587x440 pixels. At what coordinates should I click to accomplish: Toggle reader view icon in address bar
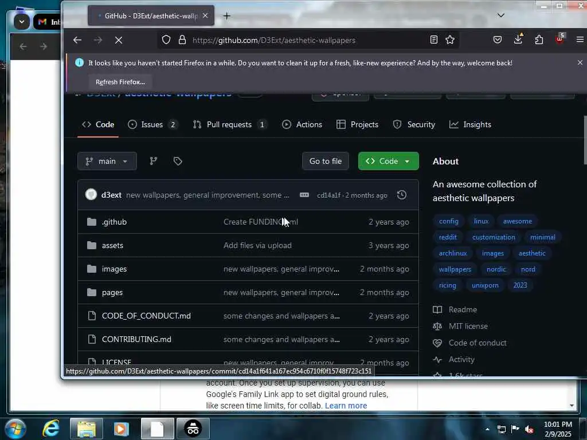point(434,40)
